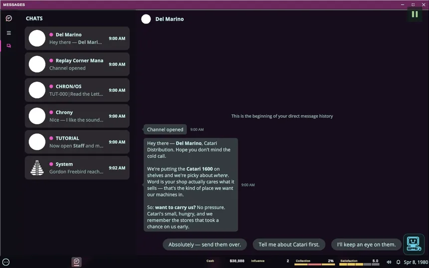Reply 'I'll keep an eye on them.'
This screenshot has width=429, height=268.
(366, 245)
